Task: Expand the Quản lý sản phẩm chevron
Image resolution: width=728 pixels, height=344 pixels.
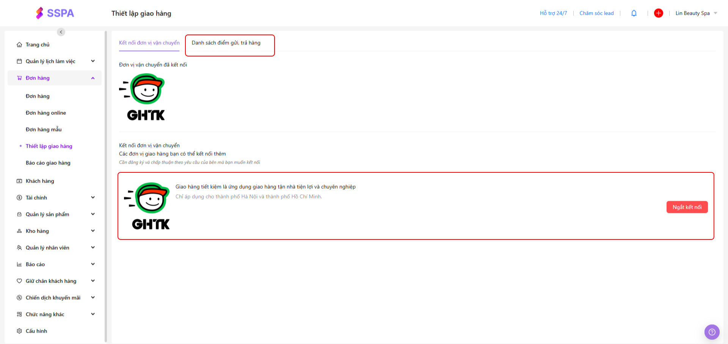Action: (93, 214)
